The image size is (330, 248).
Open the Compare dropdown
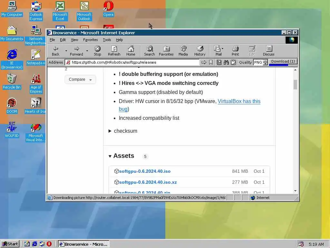coord(80,79)
